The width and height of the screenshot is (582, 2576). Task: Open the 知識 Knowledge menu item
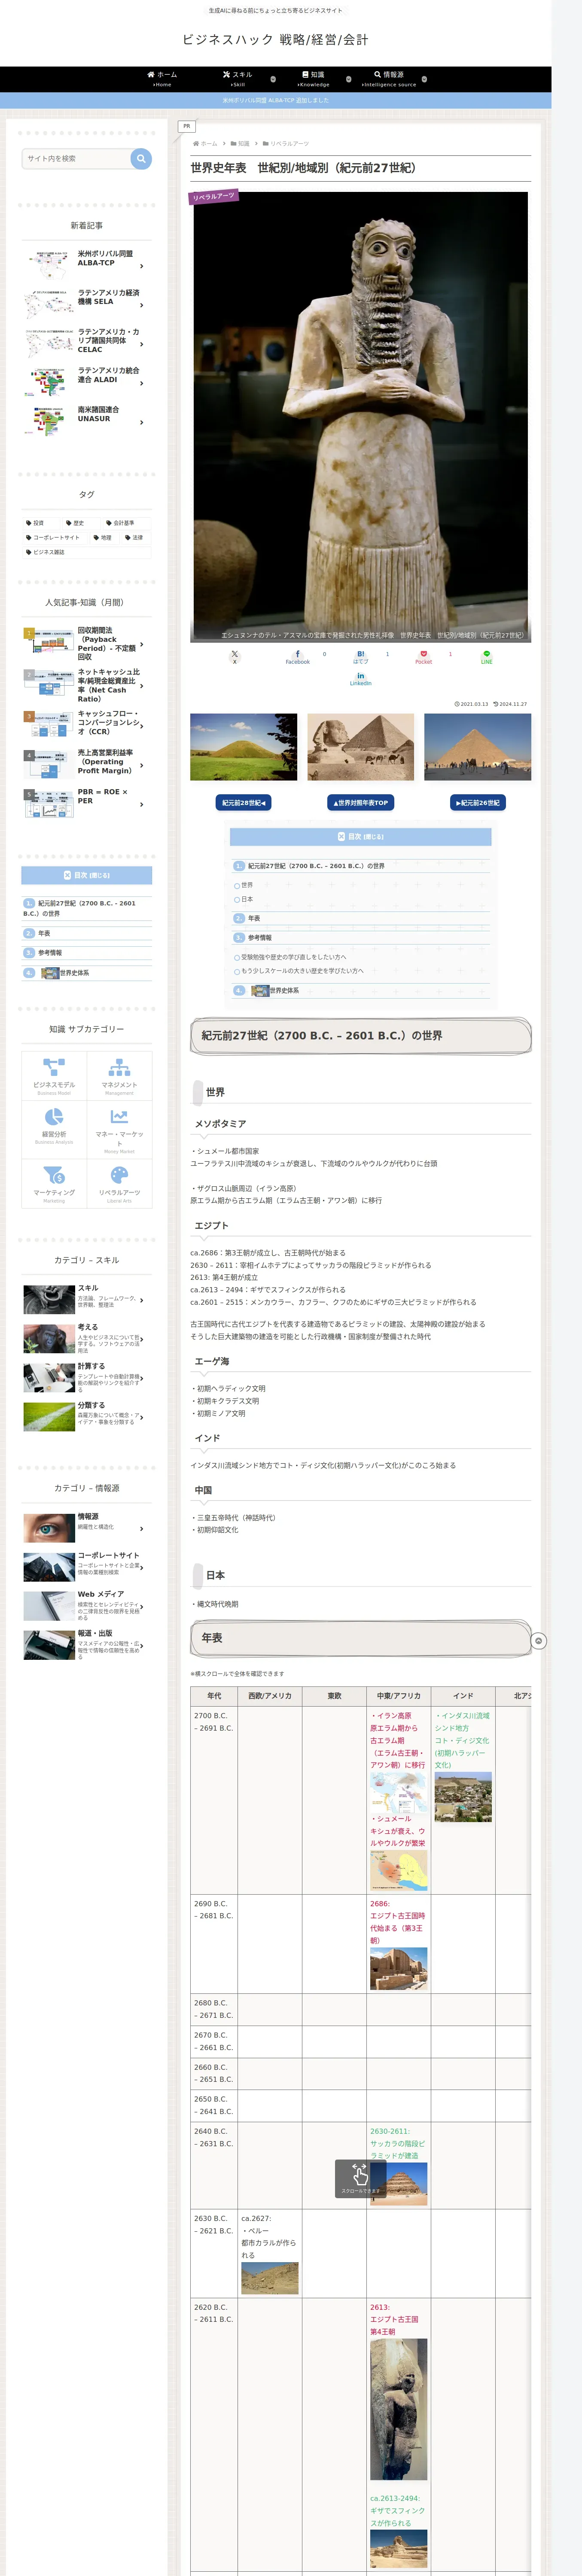coord(314,78)
